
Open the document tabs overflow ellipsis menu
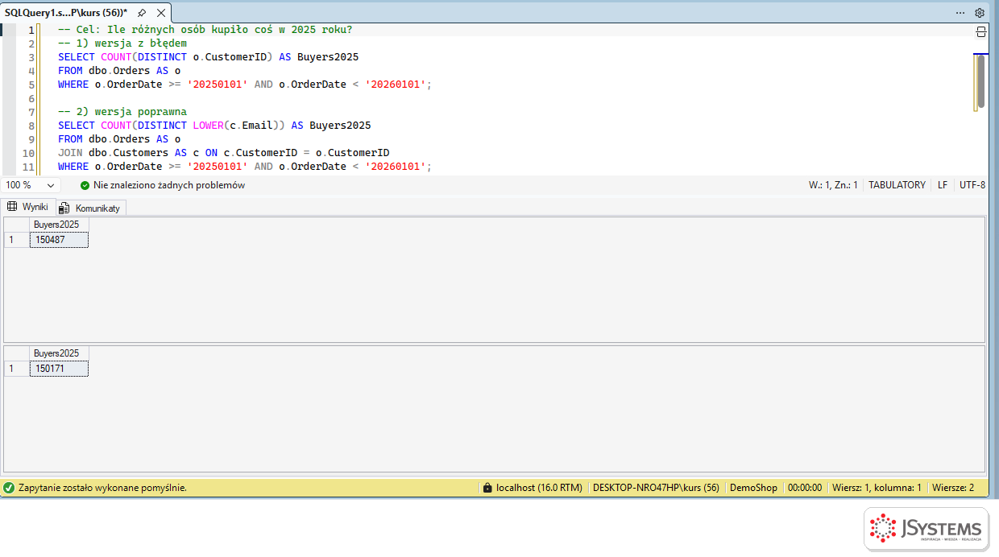tap(960, 13)
